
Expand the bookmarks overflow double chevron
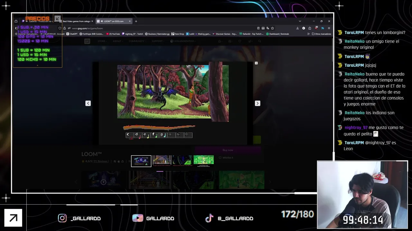coord(308,34)
